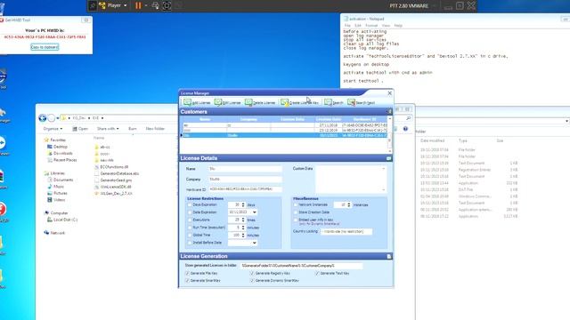Open the View menu in Notepad
570x320 pixels.
click(x=386, y=26)
